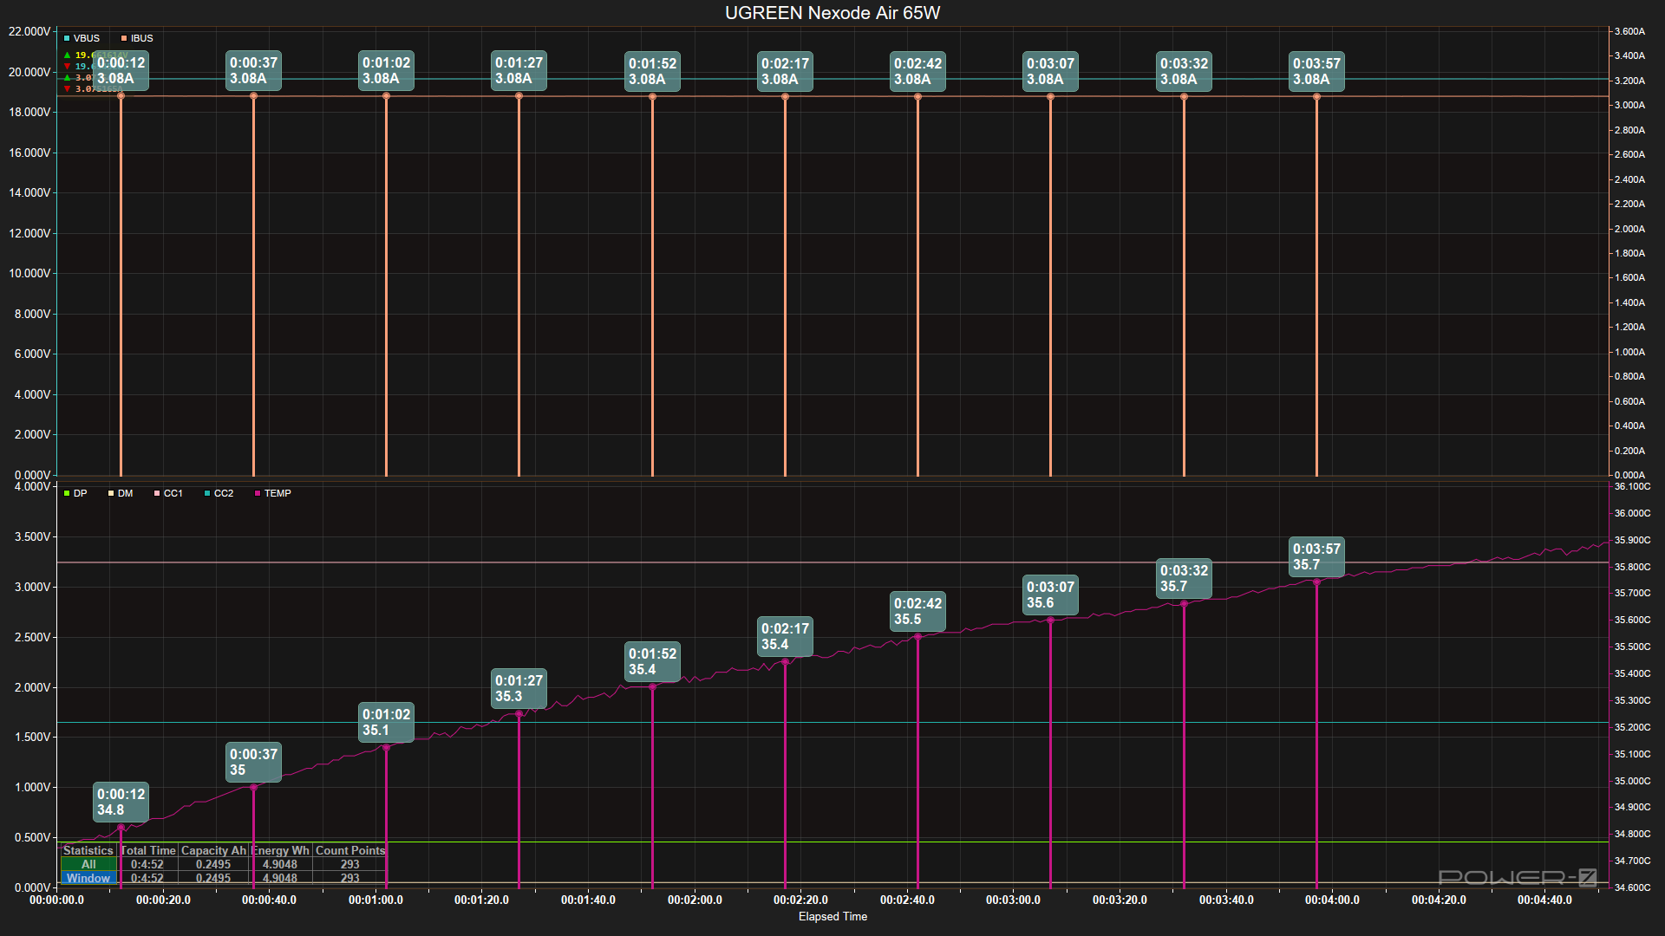Select the 0:01:02 3.08A current marker label
The height and width of the screenshot is (936, 1665).
pyautogui.click(x=386, y=71)
